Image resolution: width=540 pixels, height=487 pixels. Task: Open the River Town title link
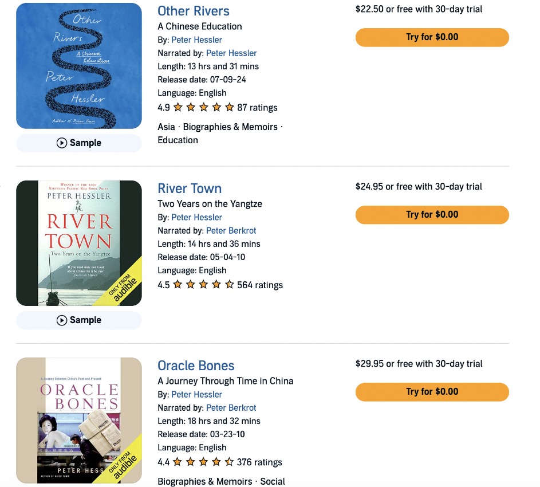coord(190,188)
